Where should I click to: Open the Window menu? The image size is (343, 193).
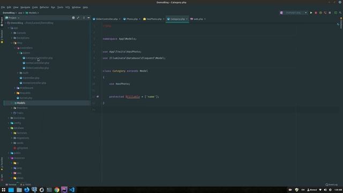point(76,7)
